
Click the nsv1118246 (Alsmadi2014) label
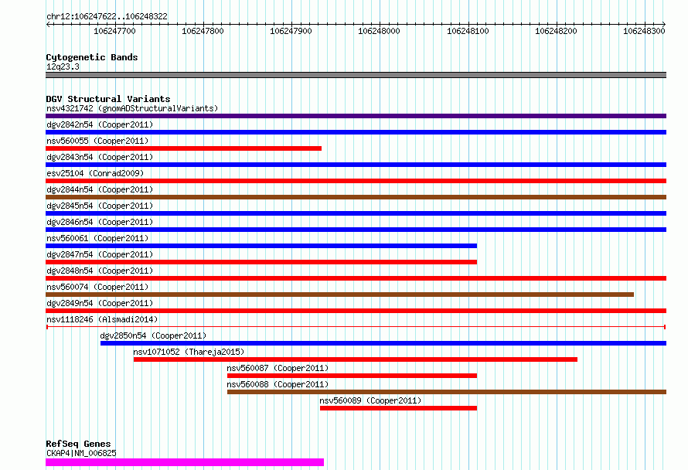pos(102,319)
